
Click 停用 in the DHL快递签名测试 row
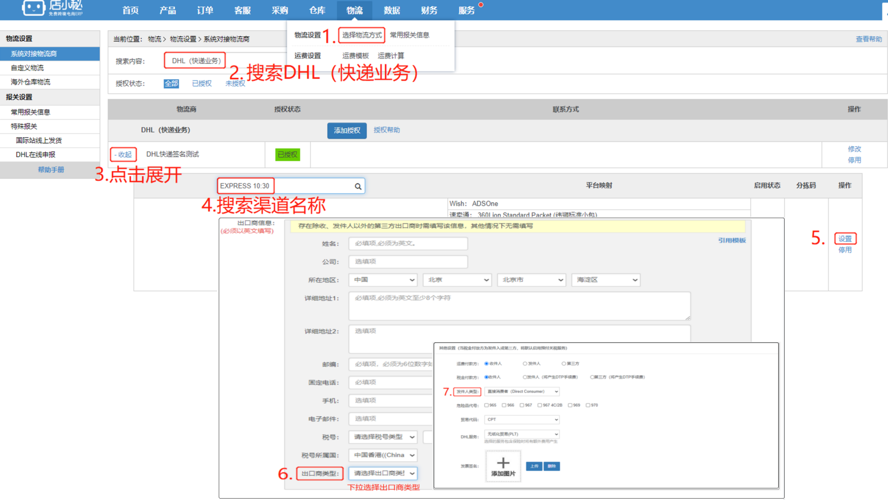854,160
